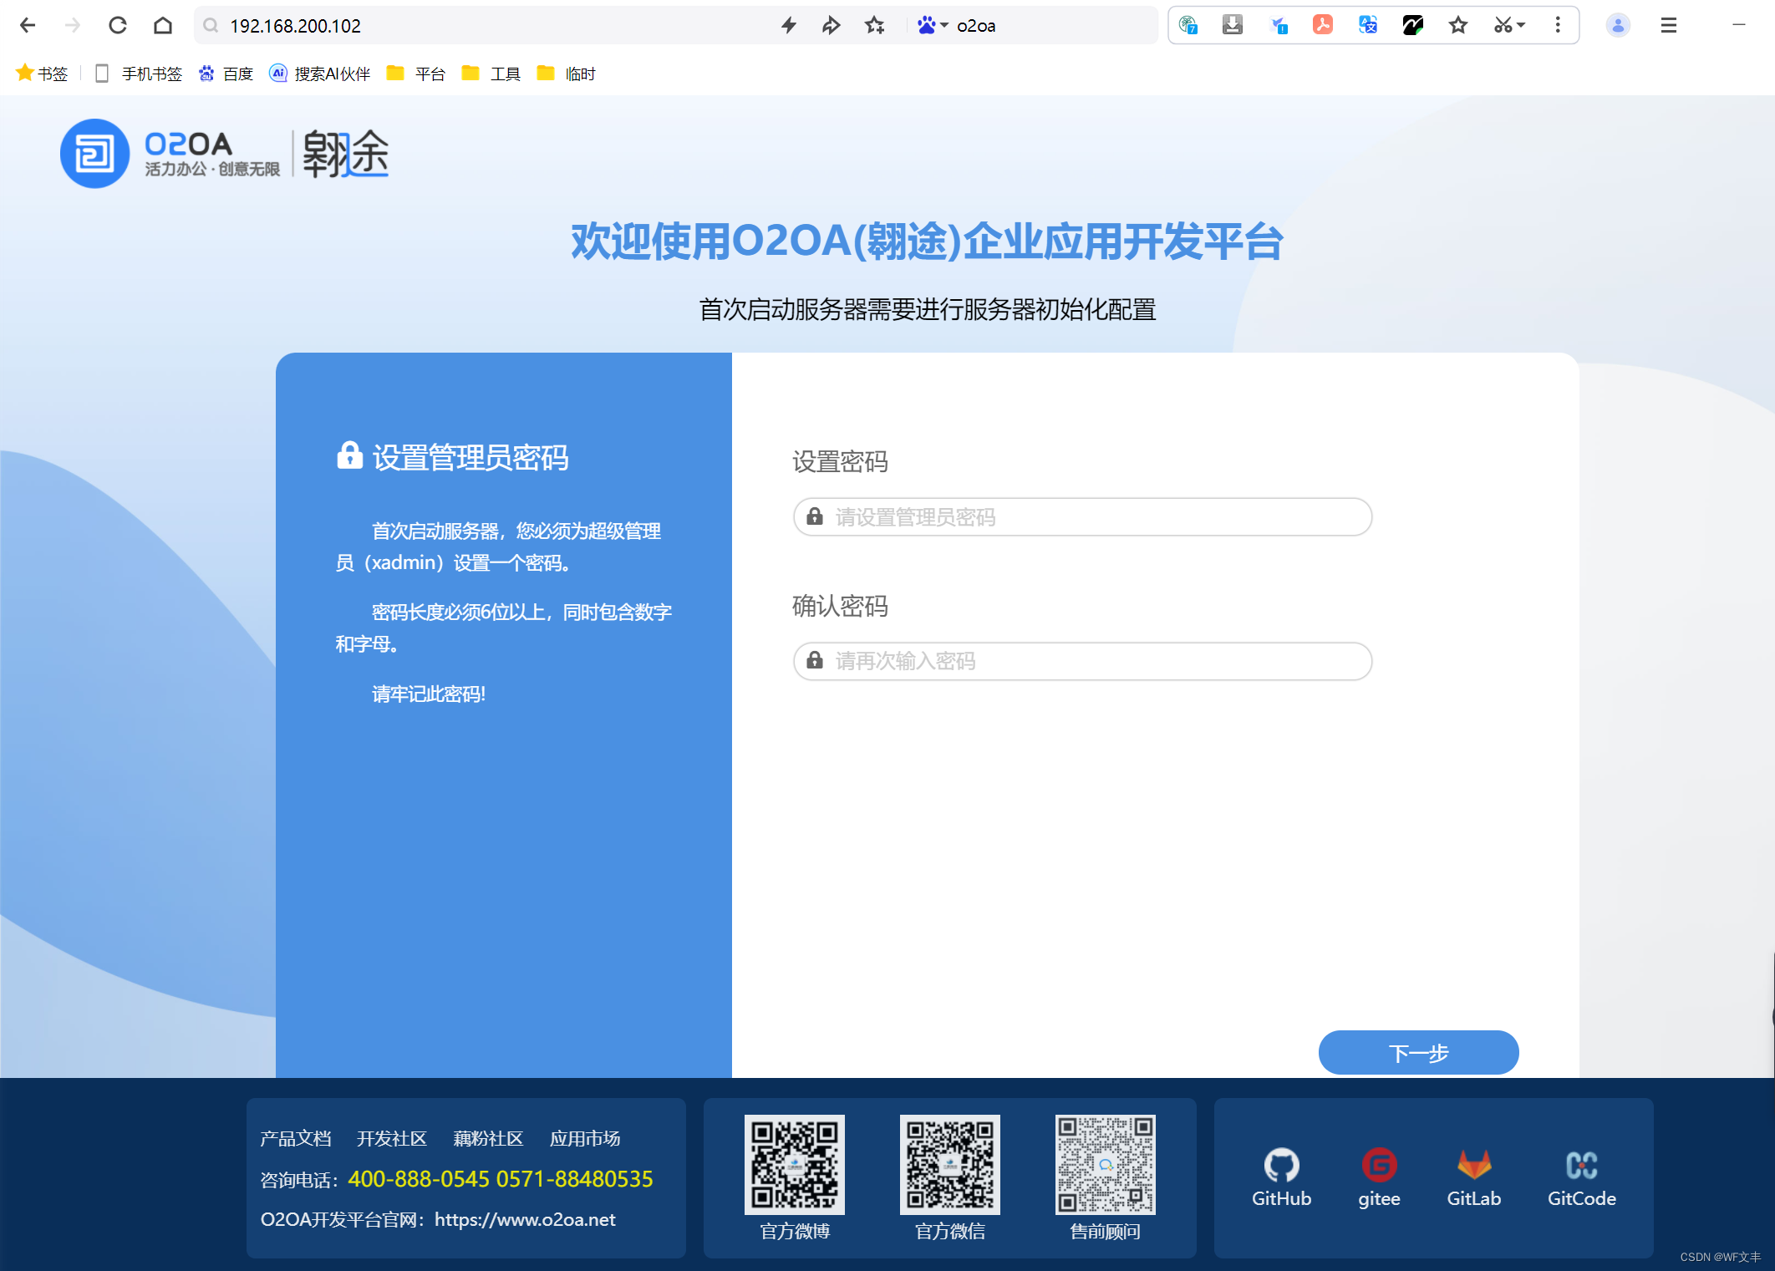This screenshot has height=1271, width=1775.
Task: Click the O2OA logo
Action: 94,153
